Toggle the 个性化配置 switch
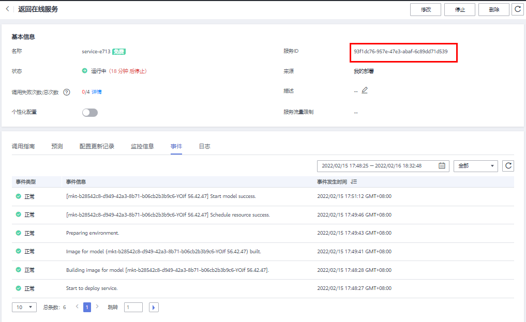The height and width of the screenshot is (322, 526). [x=89, y=112]
